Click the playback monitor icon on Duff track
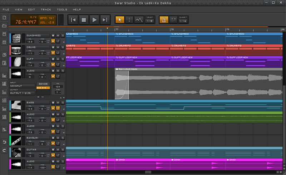The image size is (286, 175). (x=53, y=65)
